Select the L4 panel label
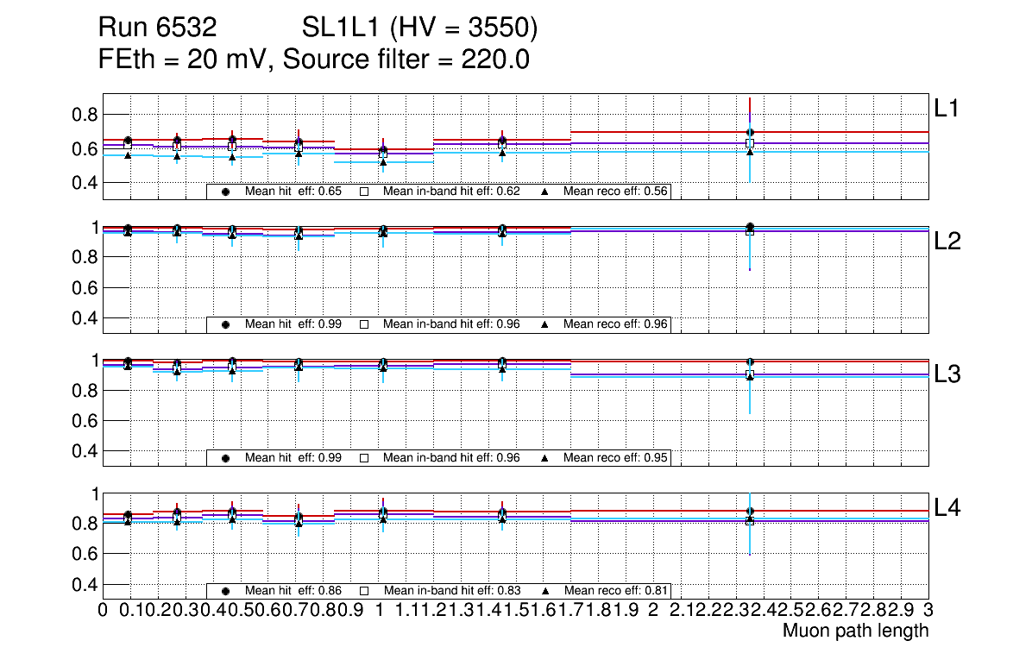The height and width of the screenshot is (666, 1032). pyautogui.click(x=948, y=508)
